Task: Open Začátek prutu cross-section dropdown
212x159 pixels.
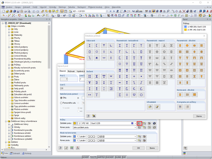Action: 135,123
